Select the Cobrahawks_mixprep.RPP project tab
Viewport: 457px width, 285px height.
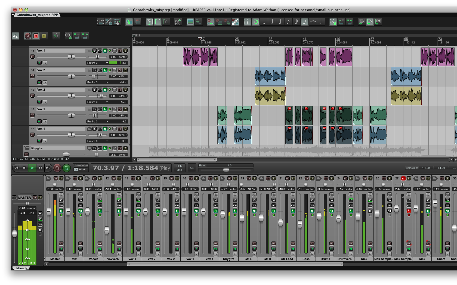37,15
